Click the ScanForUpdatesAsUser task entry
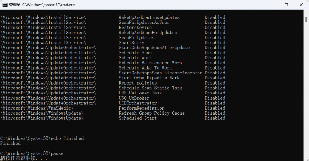Screen dimensions: 309x161 (144, 22)
